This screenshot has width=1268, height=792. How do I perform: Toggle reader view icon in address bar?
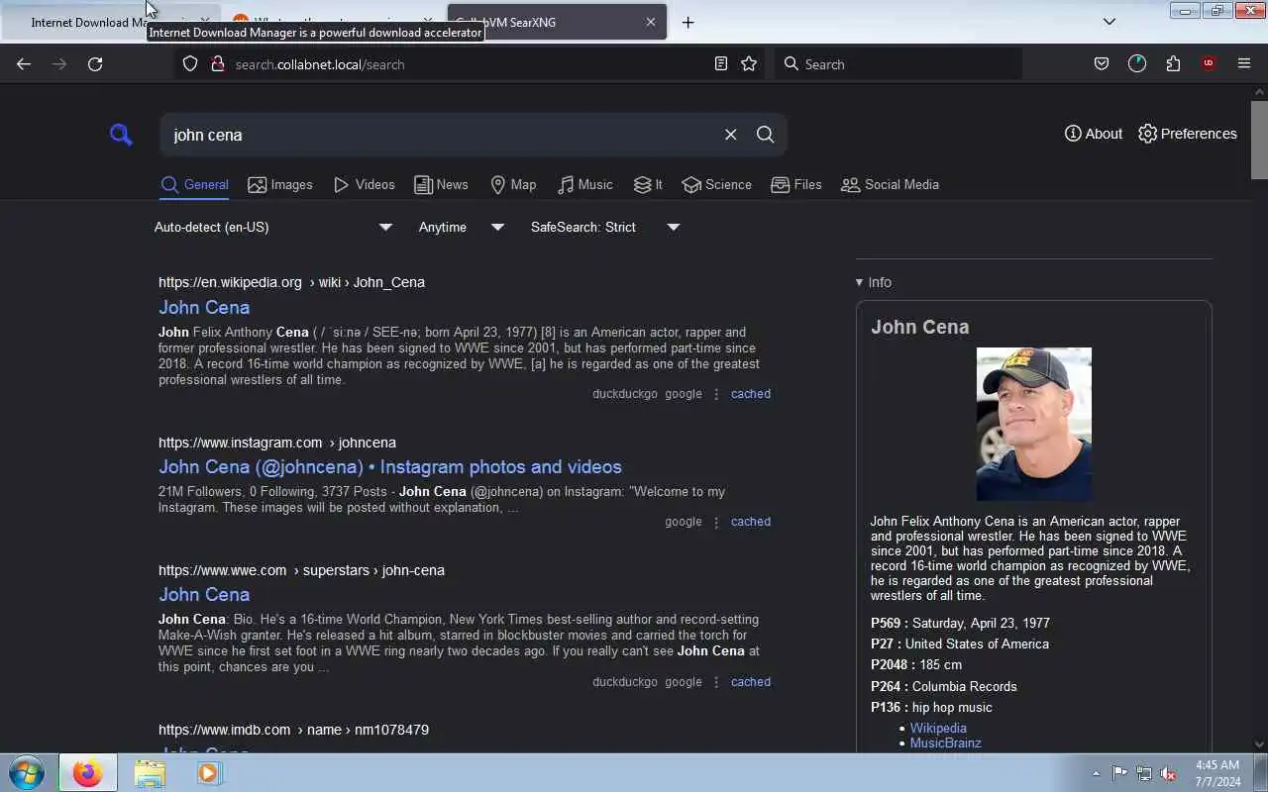coord(721,63)
